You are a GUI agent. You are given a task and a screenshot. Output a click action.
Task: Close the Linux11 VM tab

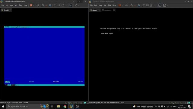[11, 10]
